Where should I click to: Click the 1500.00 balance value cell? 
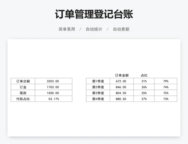tap(53, 93)
